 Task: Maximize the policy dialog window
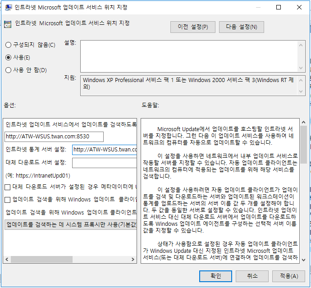click(279, 7)
